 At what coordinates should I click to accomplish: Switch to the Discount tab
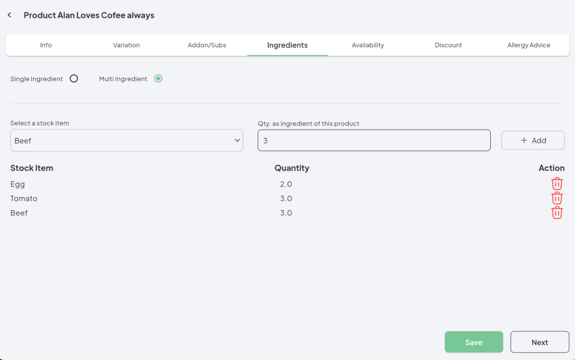tap(448, 45)
